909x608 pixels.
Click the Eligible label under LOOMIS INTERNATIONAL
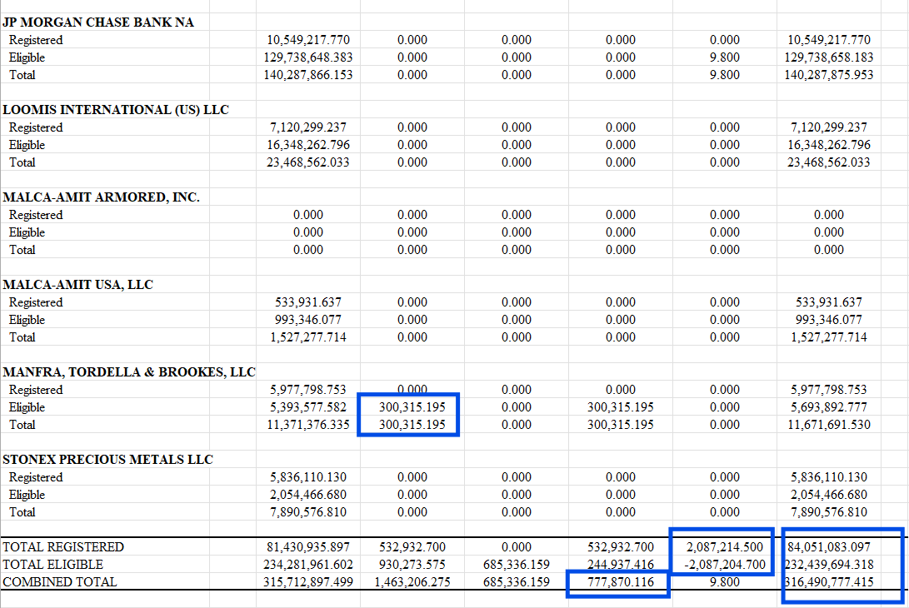[27, 145]
